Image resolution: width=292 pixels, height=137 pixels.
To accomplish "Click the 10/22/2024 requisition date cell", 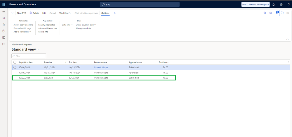I will pyautogui.click(x=25, y=78).
